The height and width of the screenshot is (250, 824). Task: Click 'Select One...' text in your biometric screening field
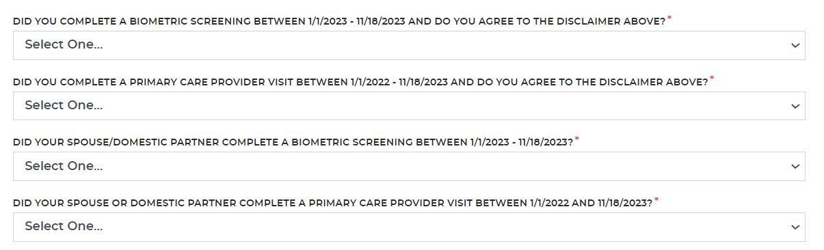[x=64, y=45]
